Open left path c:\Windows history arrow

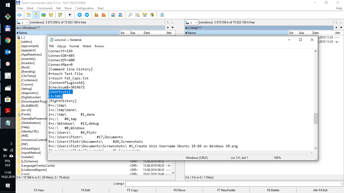click(18, 28)
